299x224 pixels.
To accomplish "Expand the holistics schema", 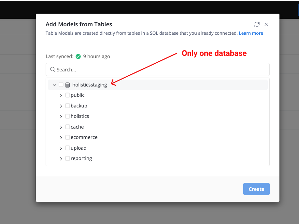I will (x=61, y=116).
